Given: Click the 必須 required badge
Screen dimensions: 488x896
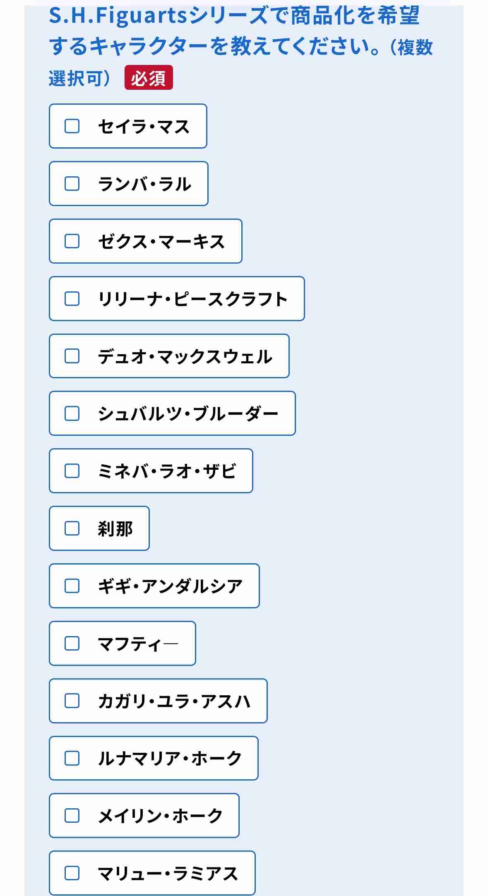Looking at the screenshot, I should 149,78.
